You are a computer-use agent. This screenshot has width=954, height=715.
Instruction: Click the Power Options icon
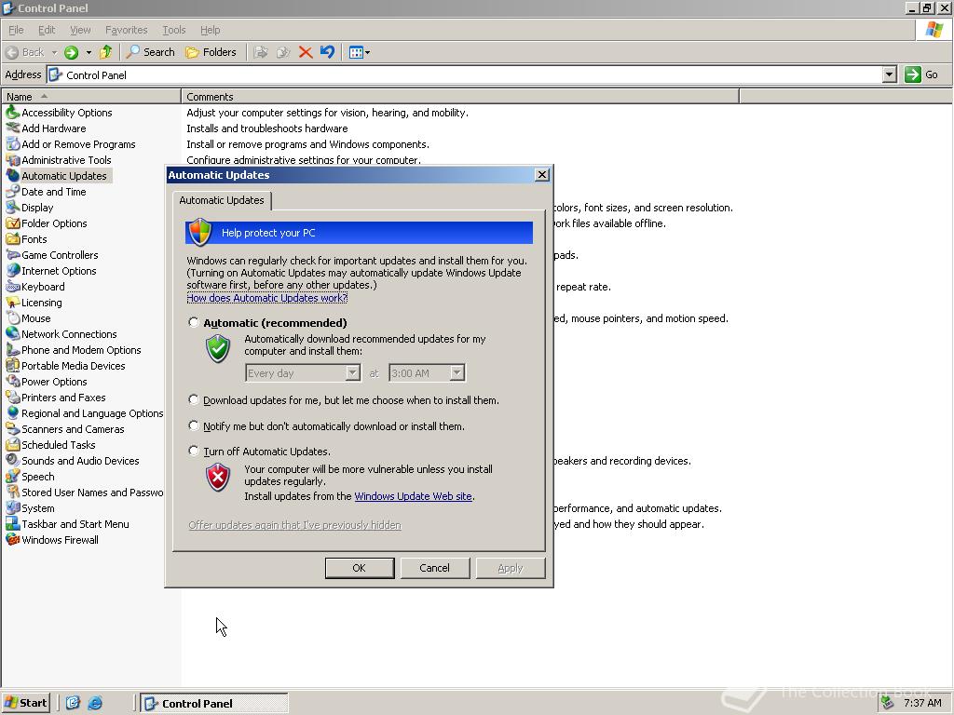pos(12,381)
